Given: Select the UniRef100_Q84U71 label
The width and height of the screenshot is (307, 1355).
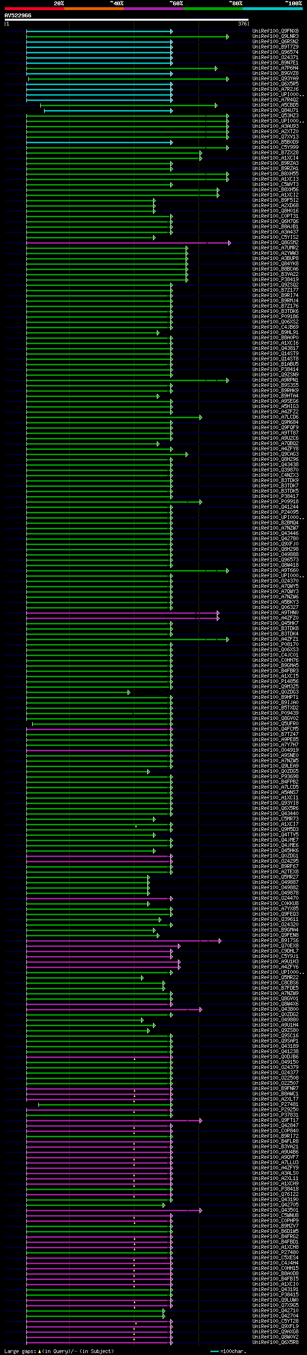Looking at the screenshot, I should click(275, 111).
